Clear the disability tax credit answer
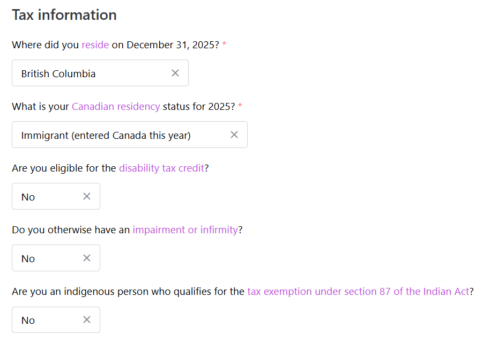 tap(87, 196)
